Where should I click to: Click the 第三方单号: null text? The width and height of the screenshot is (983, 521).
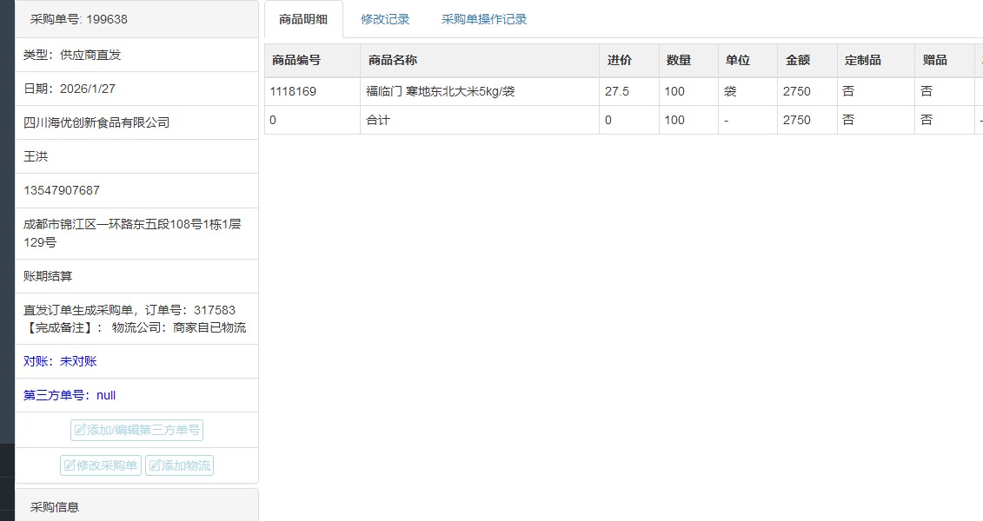click(x=70, y=395)
